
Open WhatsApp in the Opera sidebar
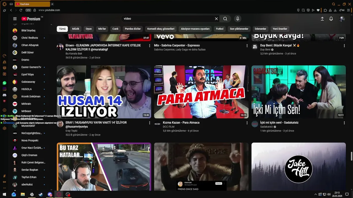tap(4, 83)
